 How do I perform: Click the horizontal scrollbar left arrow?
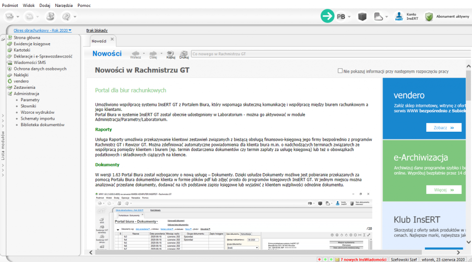click(91, 252)
